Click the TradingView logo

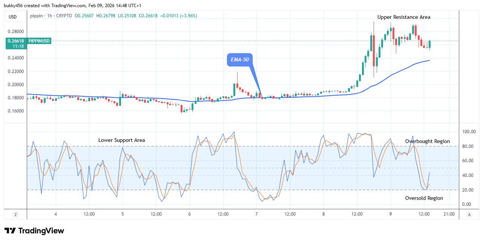pyautogui.click(x=34, y=230)
